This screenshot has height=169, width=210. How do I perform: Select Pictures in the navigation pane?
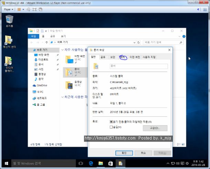(x=41, y=69)
